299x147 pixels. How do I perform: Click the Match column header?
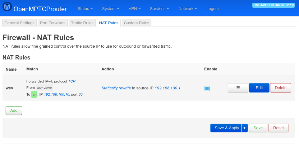pyautogui.click(x=32, y=69)
